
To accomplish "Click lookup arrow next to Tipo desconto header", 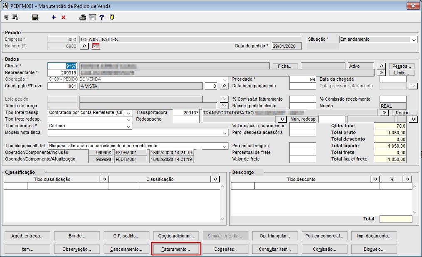I will pyautogui.click(x=375, y=179).
